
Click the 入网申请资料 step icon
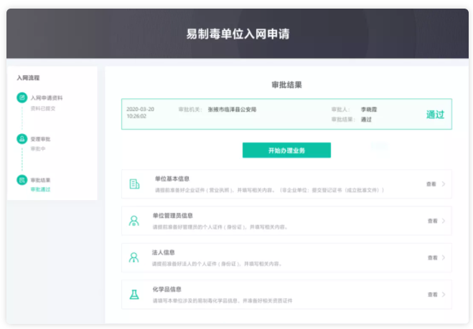[x=22, y=97]
